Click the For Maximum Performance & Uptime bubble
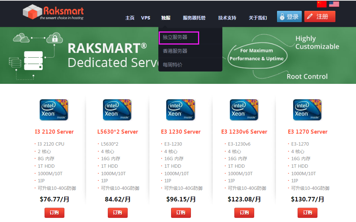356x222 pixels. point(257,55)
